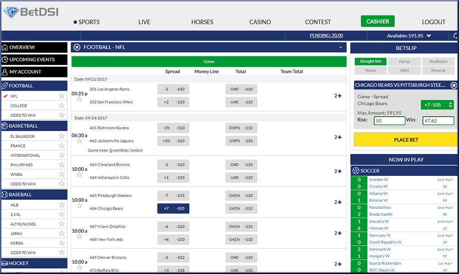
Task: Select Parlay bet type
Action: coord(404,61)
